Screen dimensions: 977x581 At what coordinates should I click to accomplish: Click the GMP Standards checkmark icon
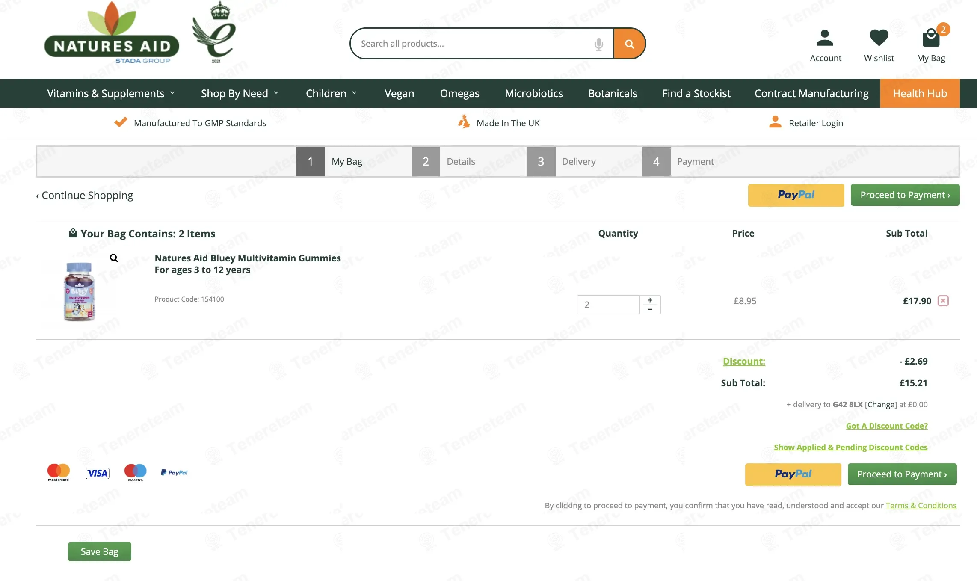pos(121,122)
